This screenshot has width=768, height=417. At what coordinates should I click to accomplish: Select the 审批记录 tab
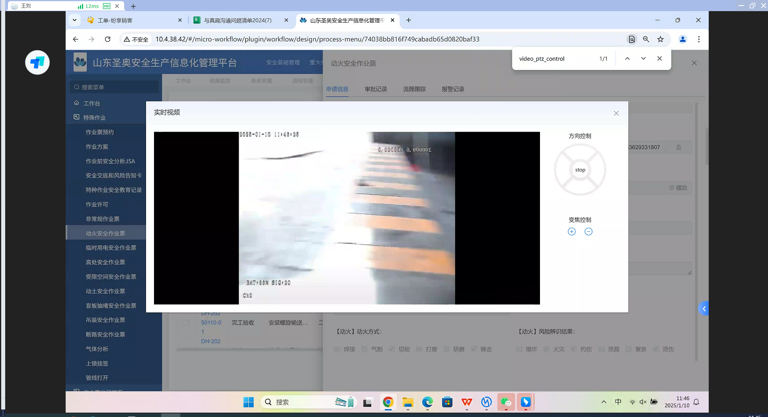point(376,89)
